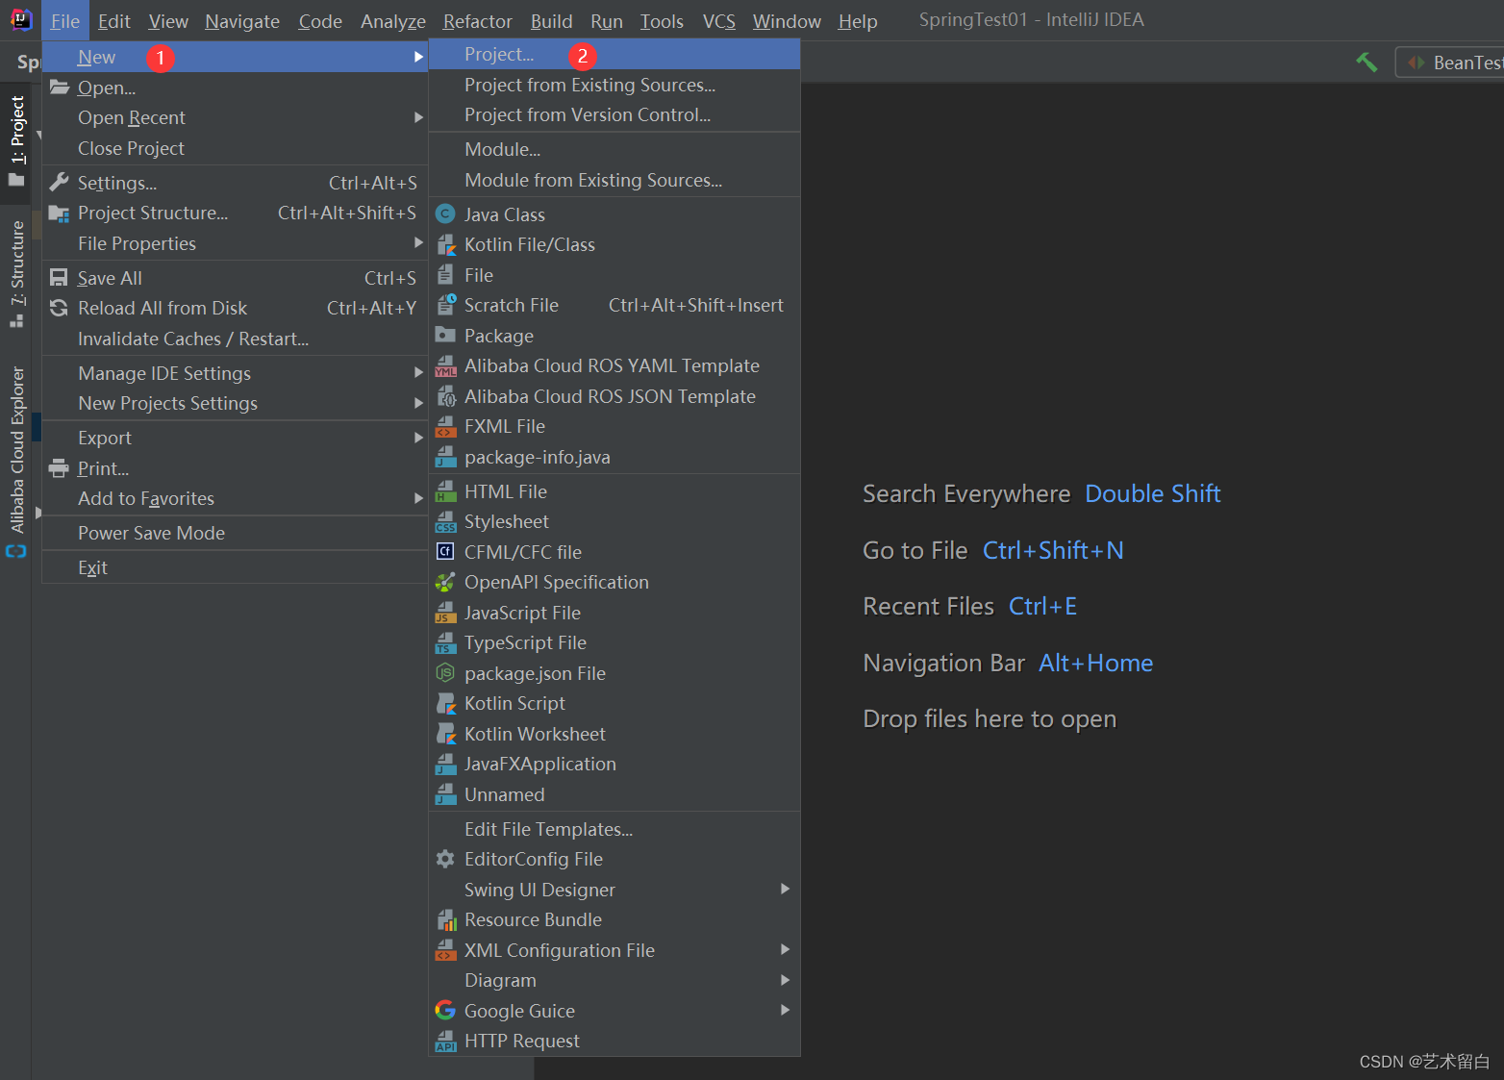1504x1080 pixels.
Task: Click the JavaScript File icon
Action: point(445,613)
